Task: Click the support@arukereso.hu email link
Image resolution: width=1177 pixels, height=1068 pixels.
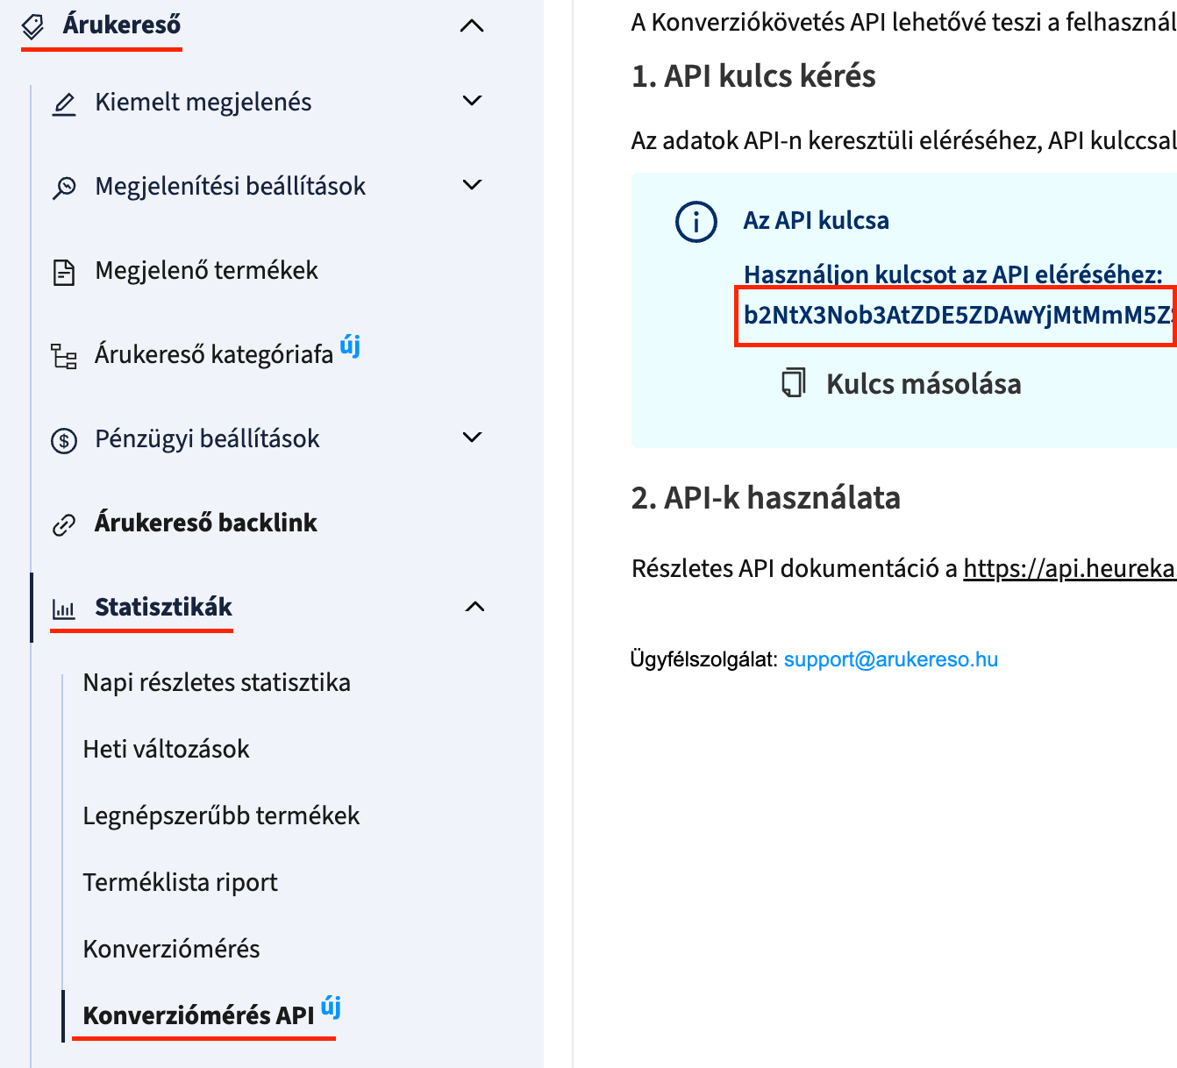Action: click(890, 659)
